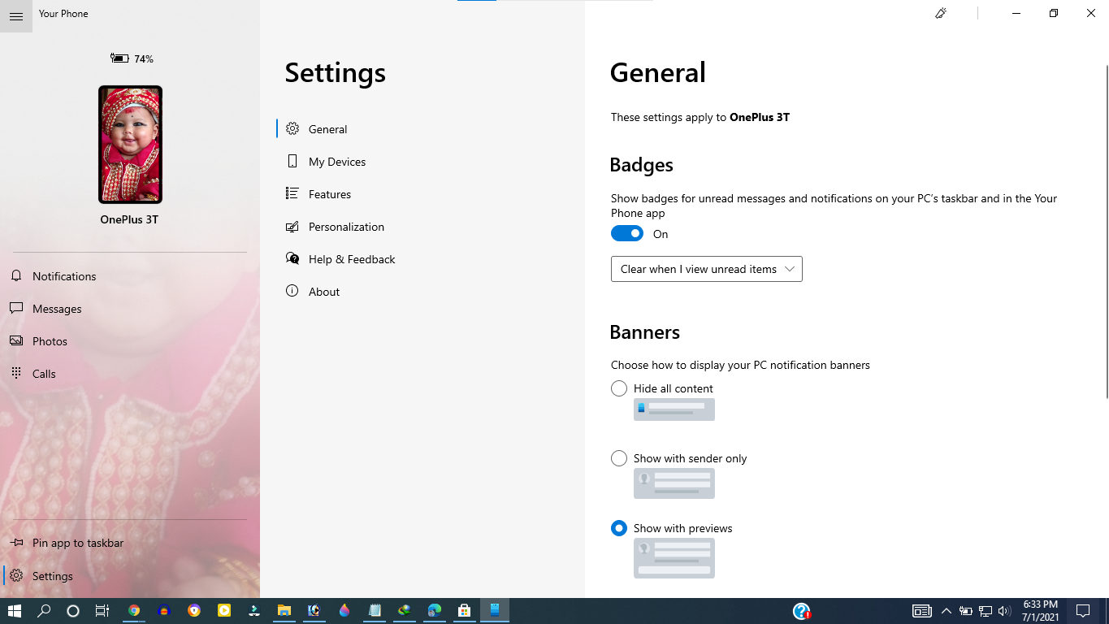Click the Photos picture icon

(16, 341)
